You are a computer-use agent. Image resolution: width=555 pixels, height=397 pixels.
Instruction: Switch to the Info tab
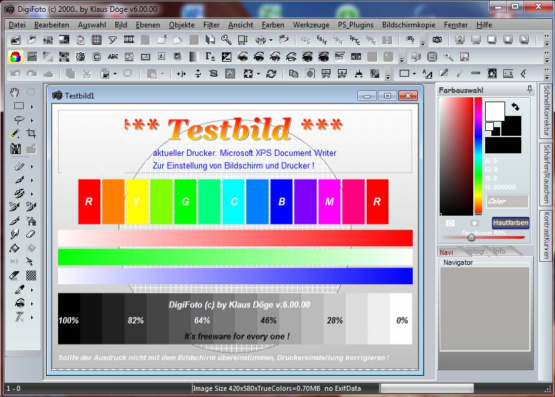click(x=499, y=251)
